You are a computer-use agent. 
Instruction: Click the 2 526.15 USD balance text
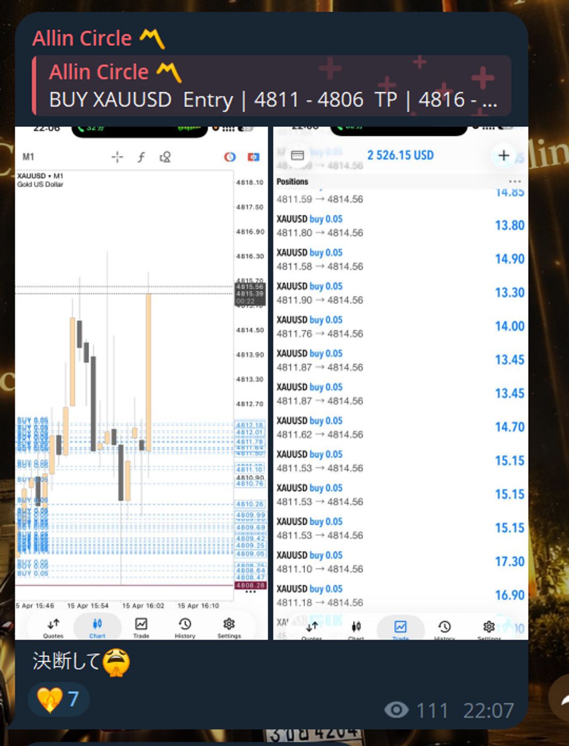pyautogui.click(x=401, y=155)
